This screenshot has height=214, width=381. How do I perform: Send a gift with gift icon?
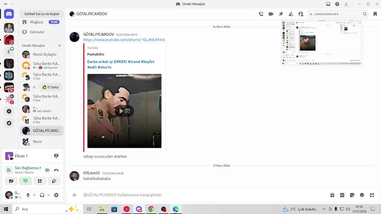point(332,195)
